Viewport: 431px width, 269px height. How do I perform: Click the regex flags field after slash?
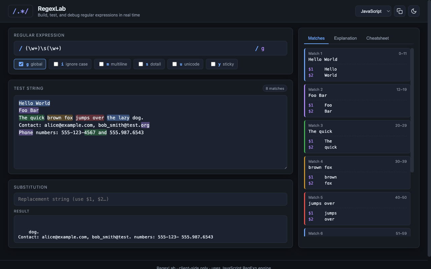tap(272, 48)
